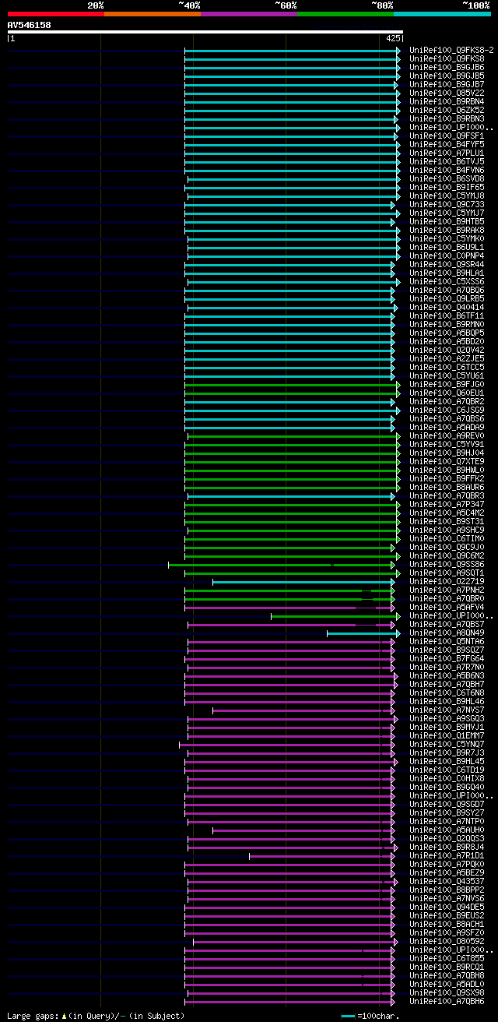Open hit UniRef100_B9GJB7
498x1022 pixels.
point(447,84)
